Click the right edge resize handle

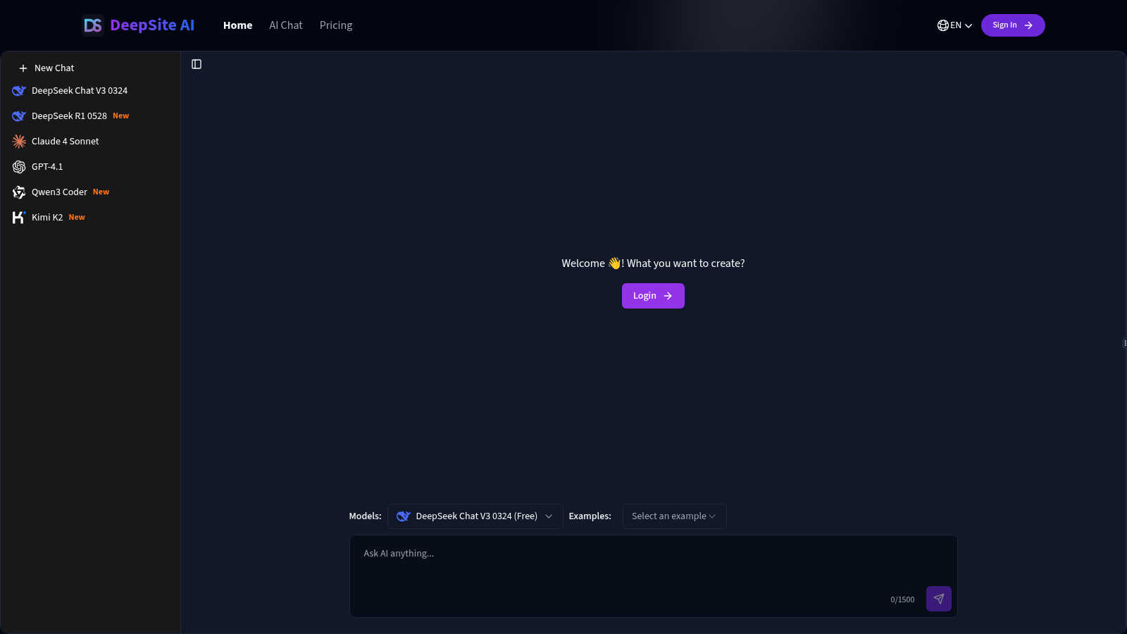pos(1124,343)
